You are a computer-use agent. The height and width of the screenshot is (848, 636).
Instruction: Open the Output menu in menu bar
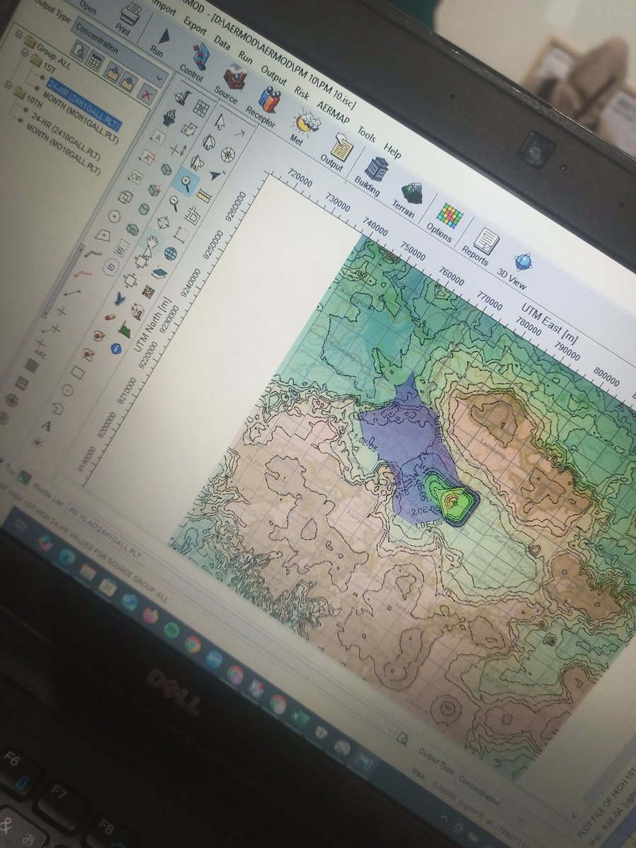coord(273,74)
